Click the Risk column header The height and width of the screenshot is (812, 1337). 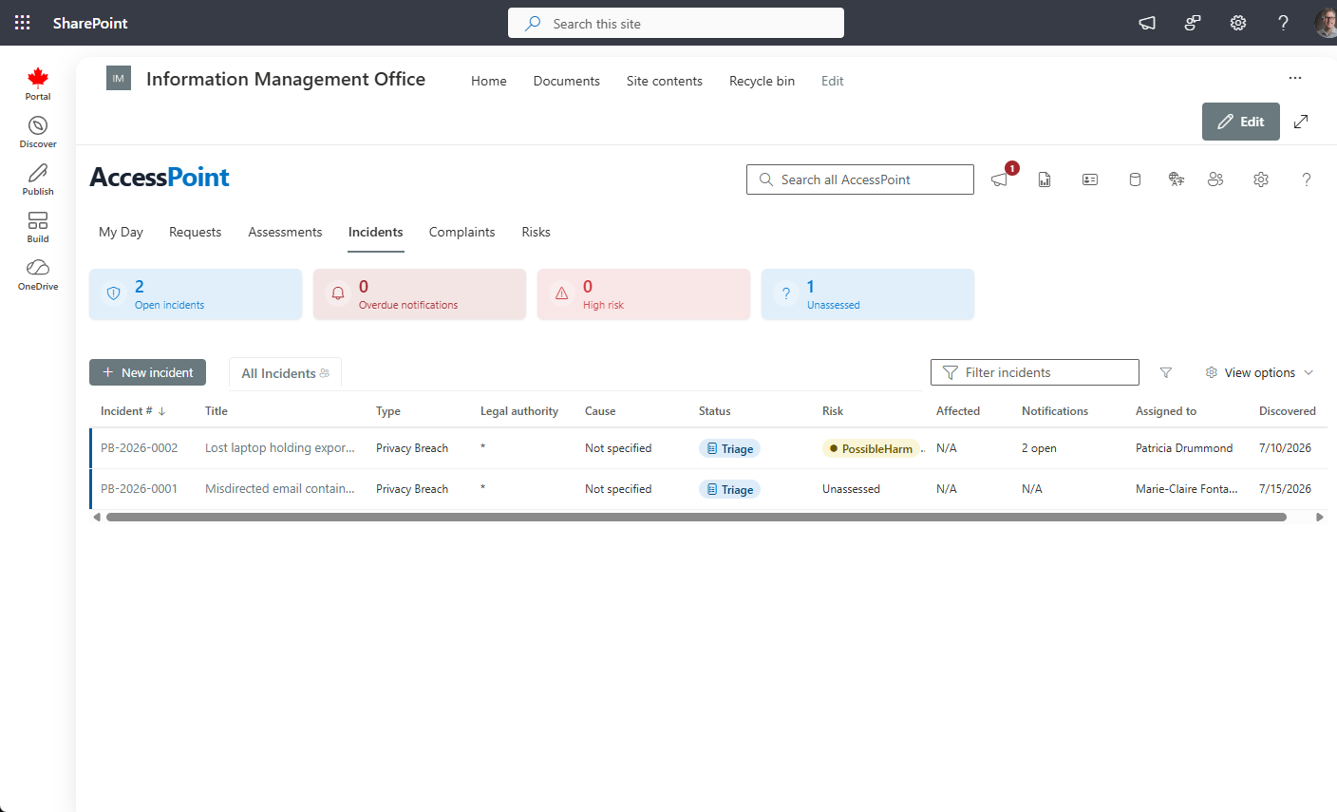[x=833, y=411]
